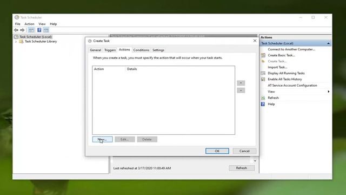Image resolution: width=346 pixels, height=195 pixels.
Task: Click the Help entry in Actions pane
Action: 271,104
